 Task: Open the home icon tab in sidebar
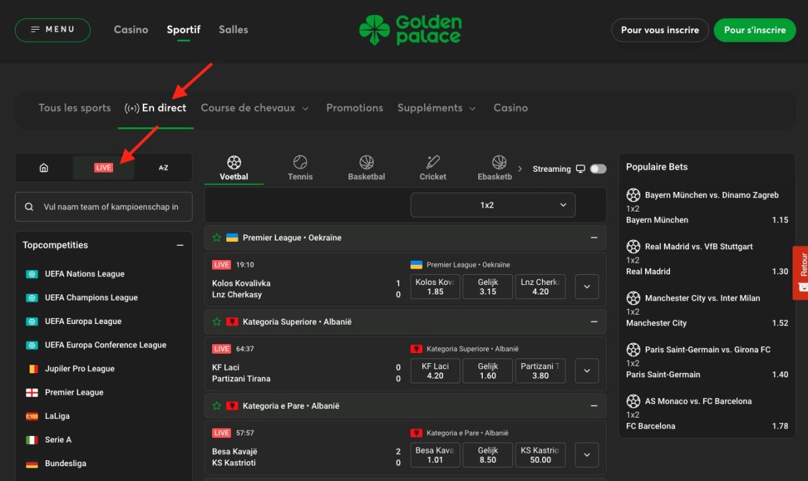click(44, 168)
